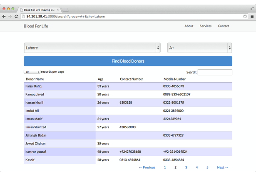Open the Chrome hamburger menu
The height and width of the screenshot is (176, 256).
[x=252, y=17]
